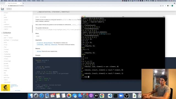Select includes in Collection sidebar list
Viewport: 176px width, 99px height.
point(6,66)
